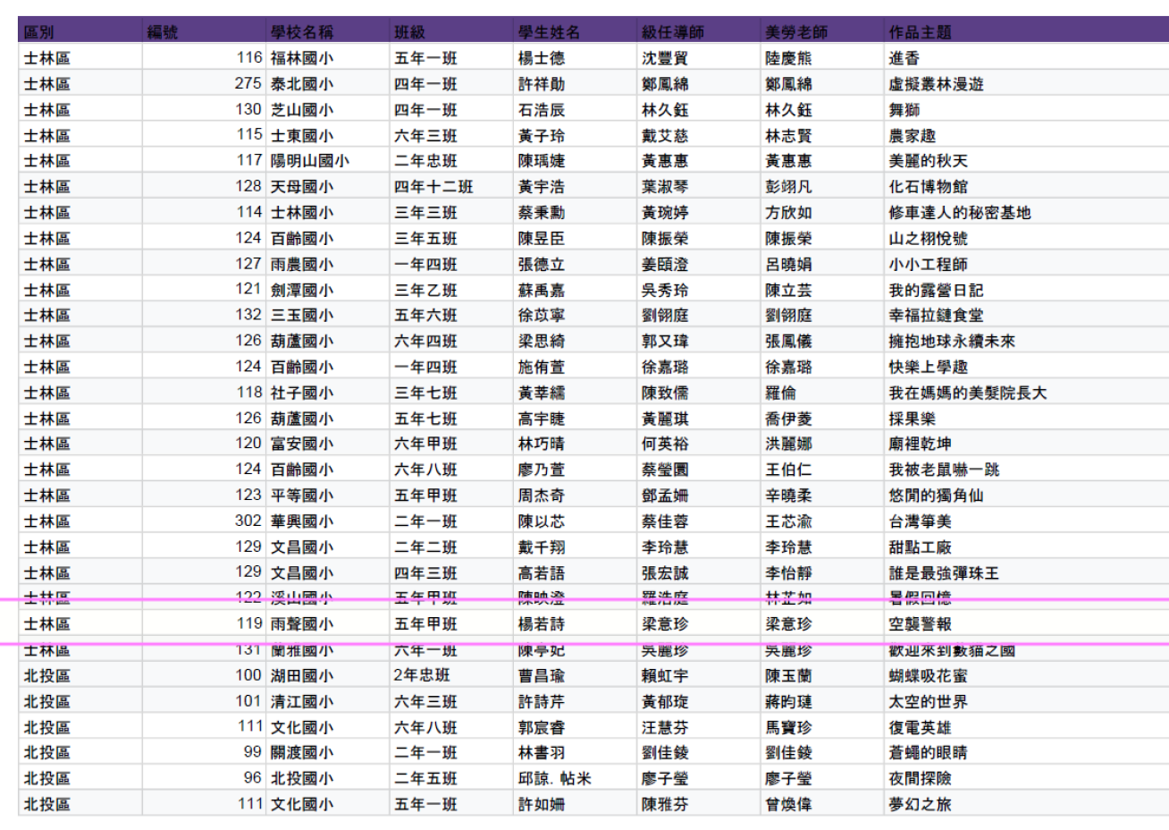Click the 陽明山國小 cell
The height and width of the screenshot is (830, 1169).
coord(310,161)
